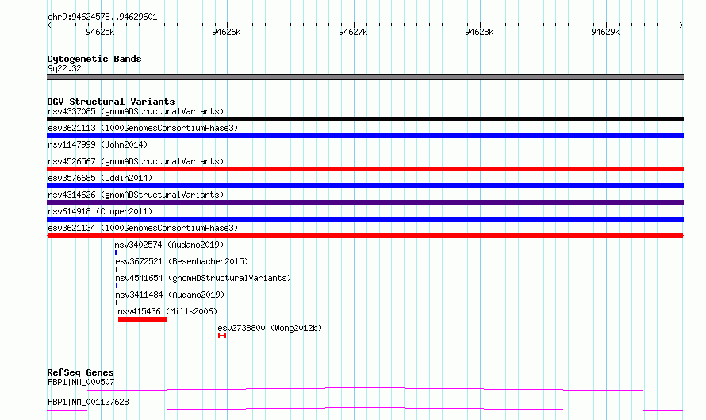Click the nsv415436 Mills2006 red bar

142,319
